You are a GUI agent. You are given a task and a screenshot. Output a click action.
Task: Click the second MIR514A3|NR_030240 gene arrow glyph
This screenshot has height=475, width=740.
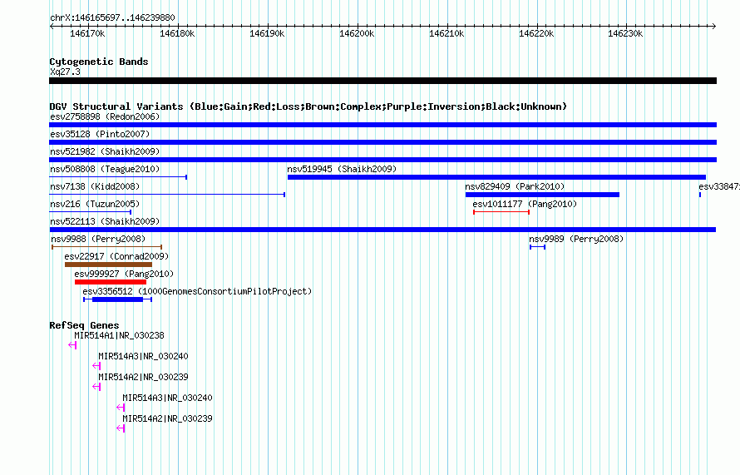tap(121, 408)
